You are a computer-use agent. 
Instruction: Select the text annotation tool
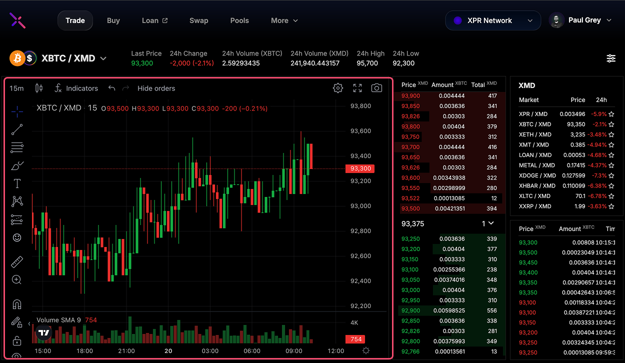tap(17, 183)
